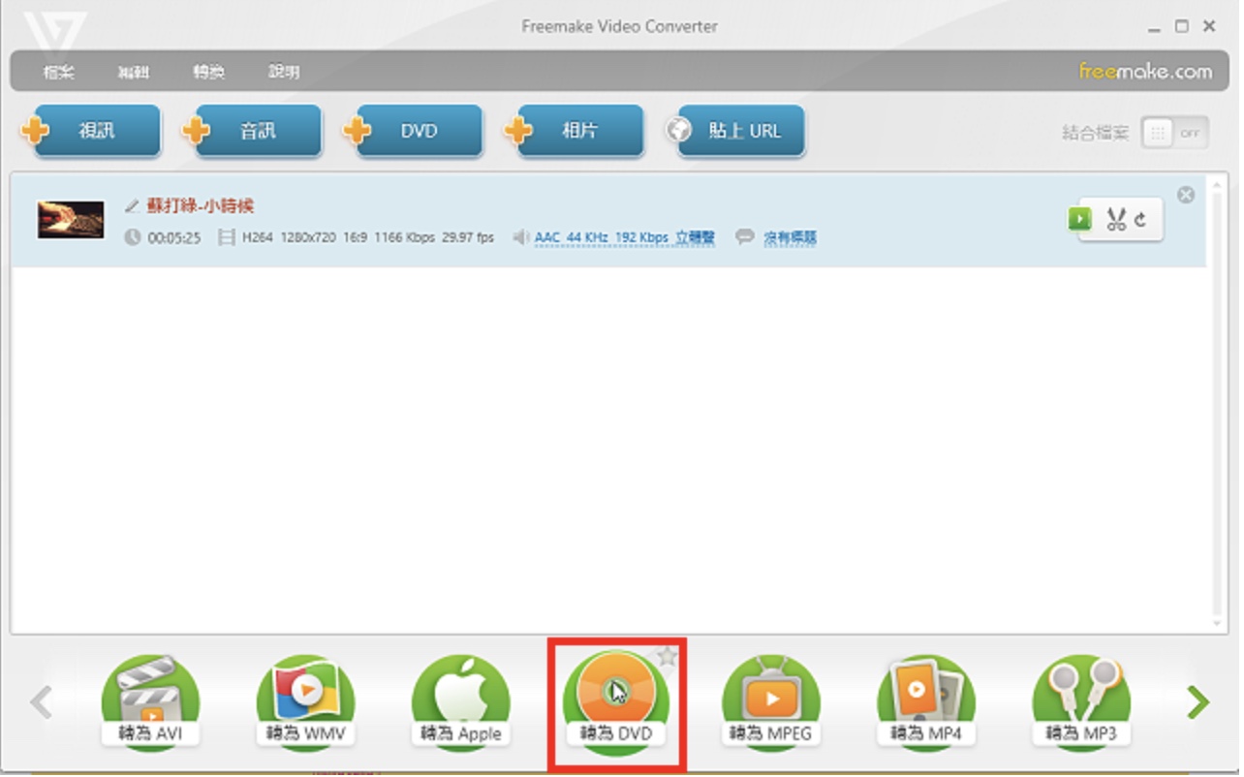The image size is (1244, 777).
Task: Choose the 轉為 MP4 format
Action: (x=926, y=703)
